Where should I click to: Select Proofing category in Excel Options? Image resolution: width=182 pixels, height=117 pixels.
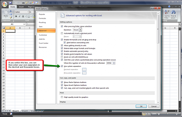[42, 22]
